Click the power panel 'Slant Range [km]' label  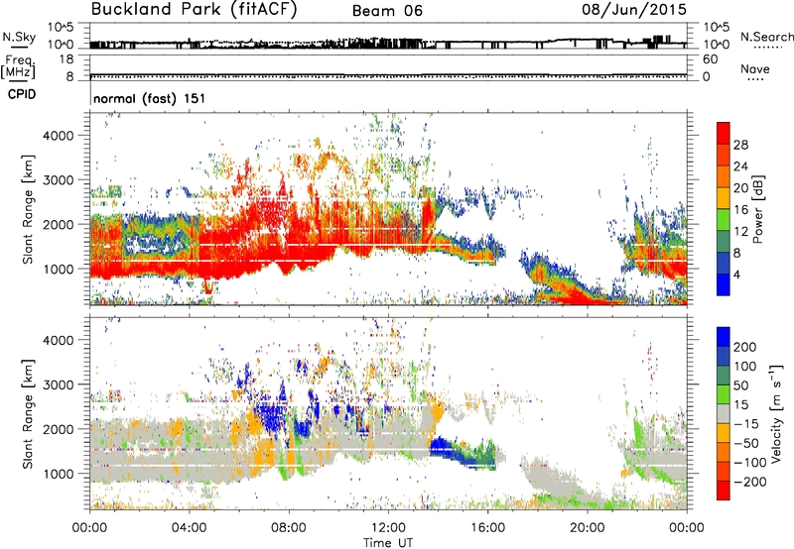click(x=28, y=209)
